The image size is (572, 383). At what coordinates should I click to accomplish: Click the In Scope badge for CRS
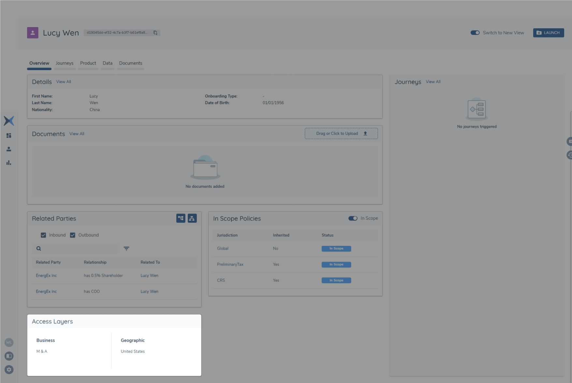tap(336, 280)
